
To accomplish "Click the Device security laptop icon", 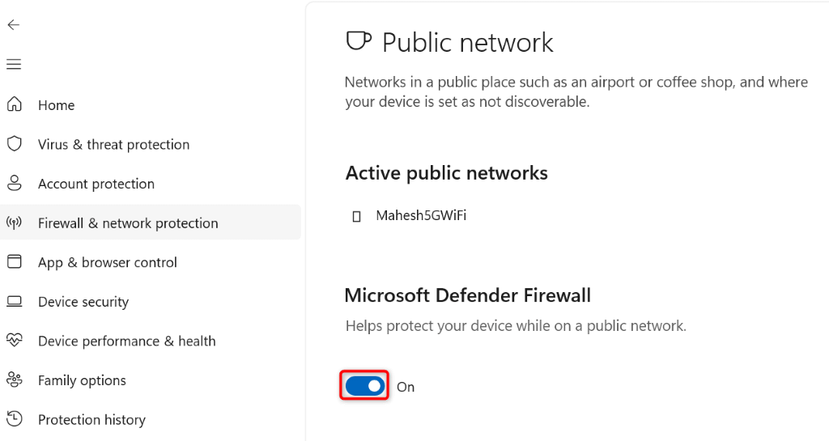I will pyautogui.click(x=14, y=302).
